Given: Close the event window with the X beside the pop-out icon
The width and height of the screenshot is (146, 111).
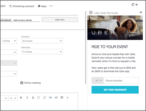Looking at the screenshot, I should click(137, 5).
